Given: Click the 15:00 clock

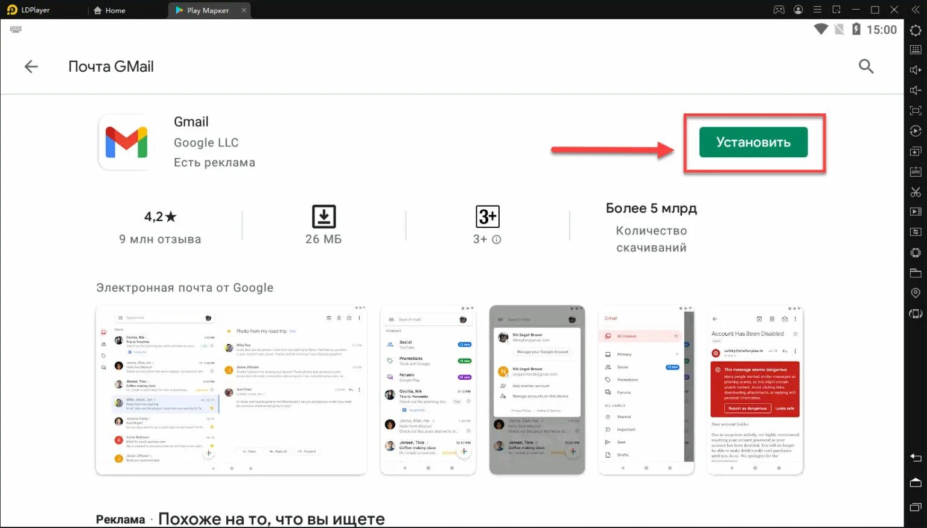Looking at the screenshot, I should pyautogui.click(x=882, y=30).
